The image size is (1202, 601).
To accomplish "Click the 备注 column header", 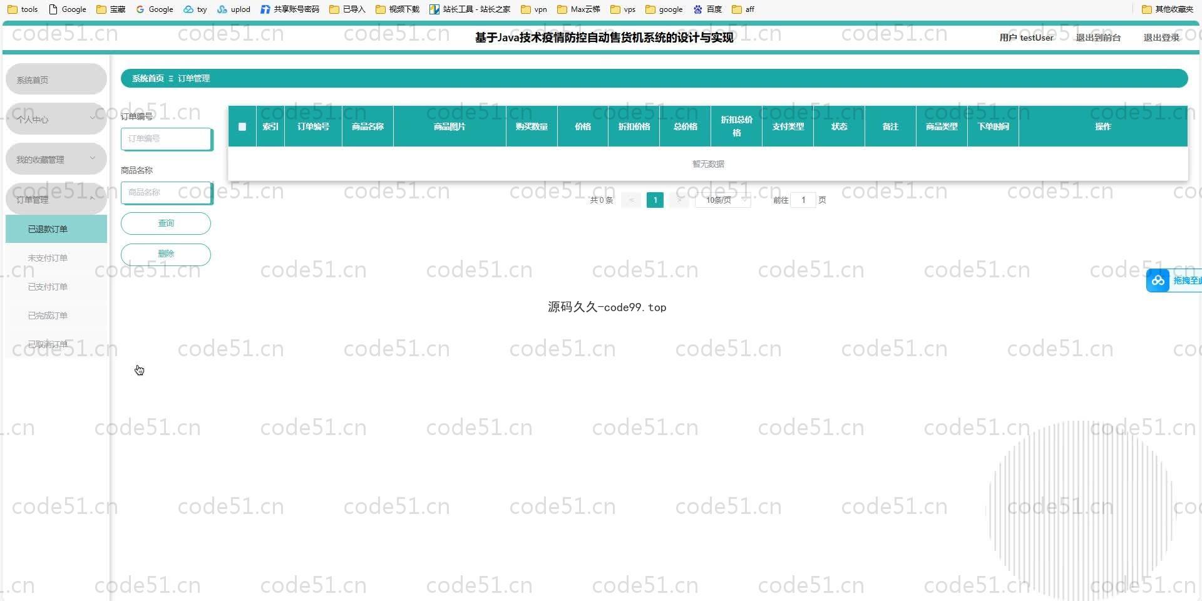I will coord(890,126).
